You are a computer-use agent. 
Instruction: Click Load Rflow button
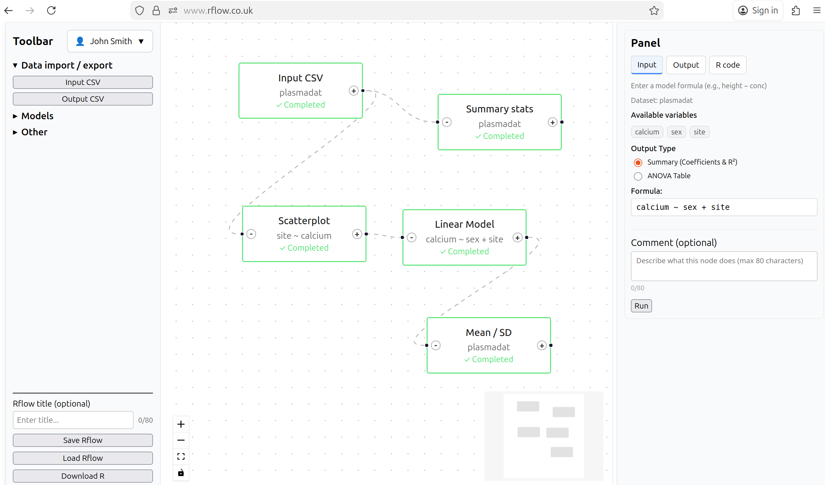[x=83, y=458]
